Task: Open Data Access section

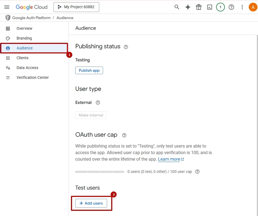Action: tap(27, 68)
